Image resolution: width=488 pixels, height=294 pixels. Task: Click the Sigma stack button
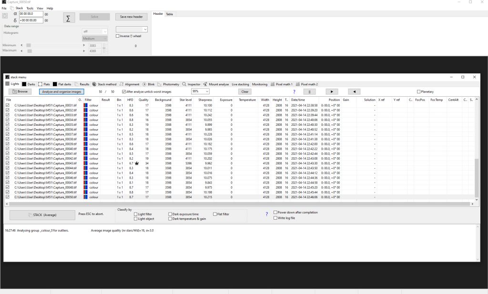click(68, 18)
